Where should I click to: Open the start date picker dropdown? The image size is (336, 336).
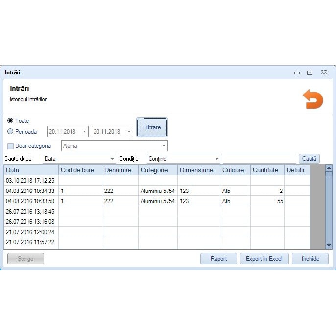click(84, 132)
